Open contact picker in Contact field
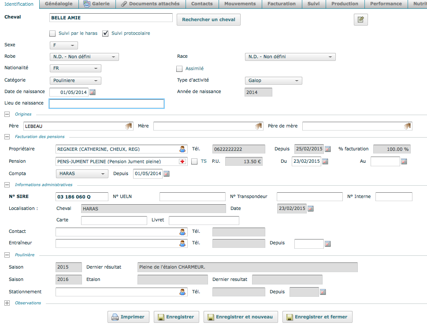This screenshot has height=333, width=427. [182, 232]
